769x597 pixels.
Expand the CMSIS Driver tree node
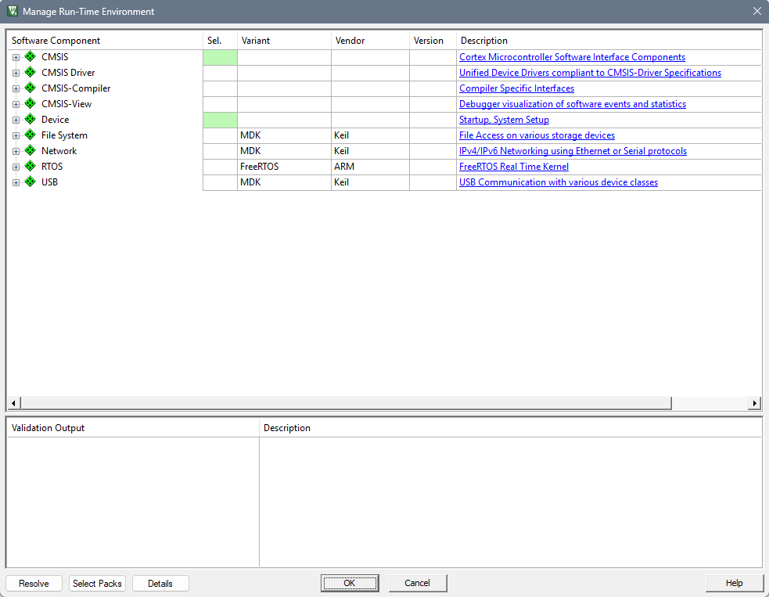coord(16,73)
